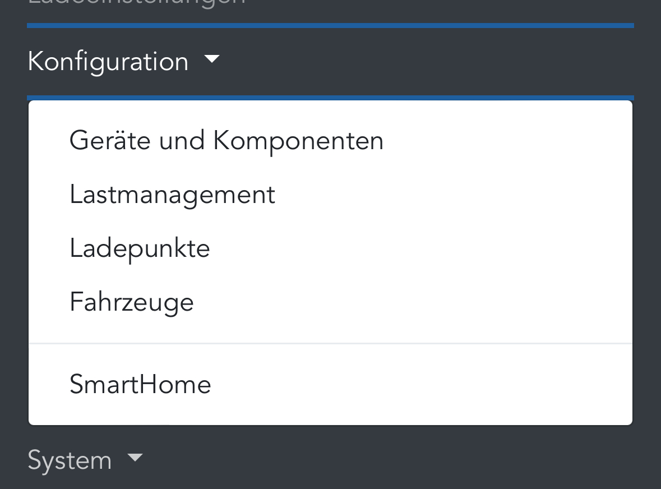Click the caret icon beside System

point(135,458)
